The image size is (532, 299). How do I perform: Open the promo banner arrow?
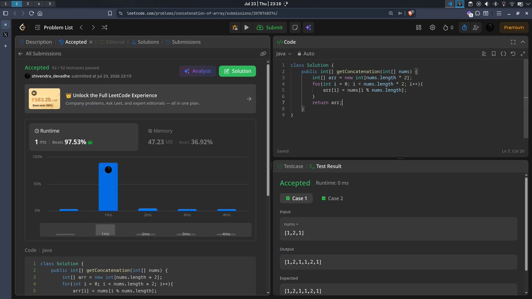pos(249,99)
